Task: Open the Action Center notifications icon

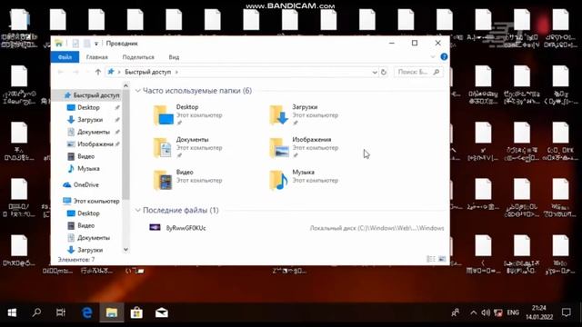Action: (x=566, y=312)
